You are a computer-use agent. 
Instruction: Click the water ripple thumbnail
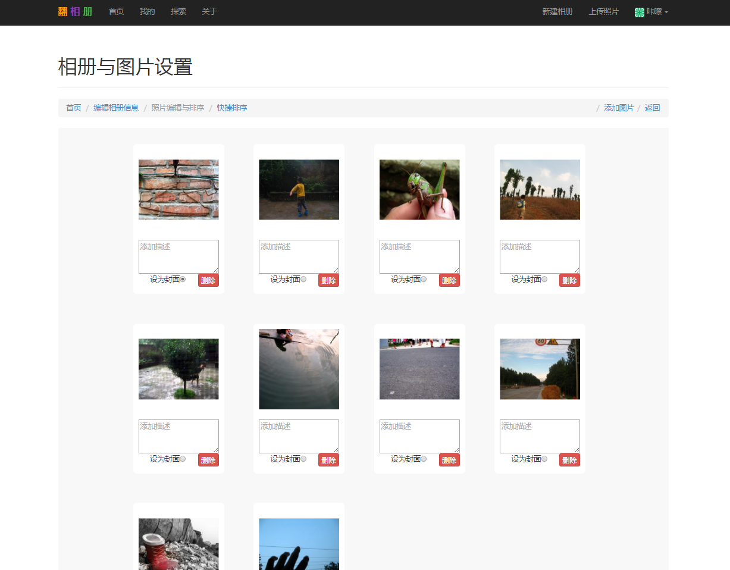(299, 369)
